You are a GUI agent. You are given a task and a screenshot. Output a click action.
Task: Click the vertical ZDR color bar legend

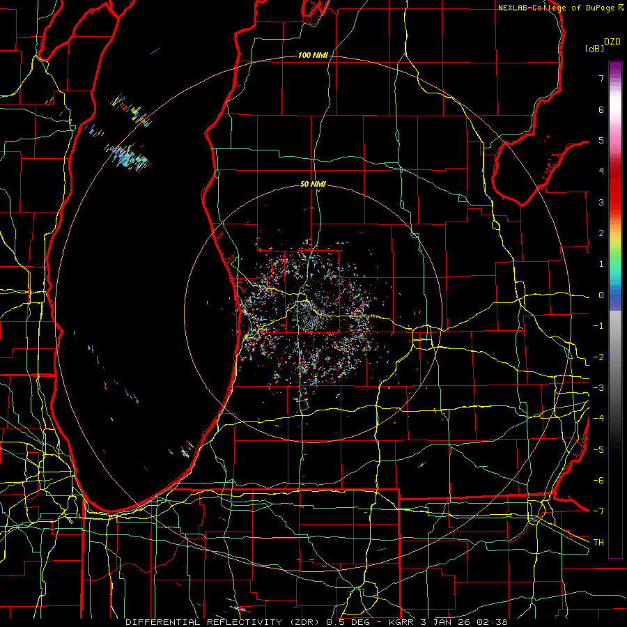click(615, 309)
